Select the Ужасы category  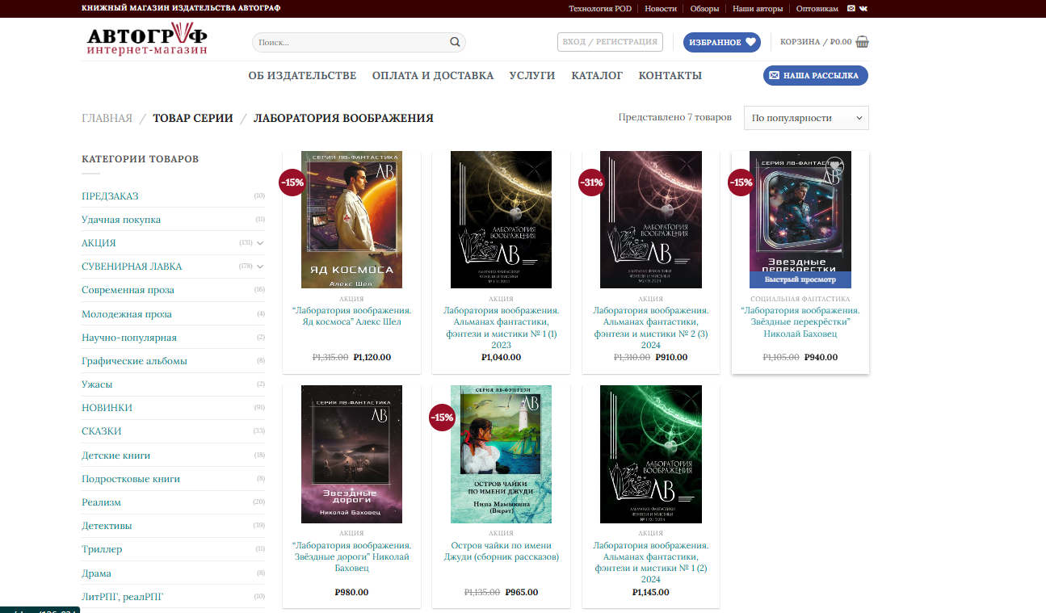click(97, 384)
